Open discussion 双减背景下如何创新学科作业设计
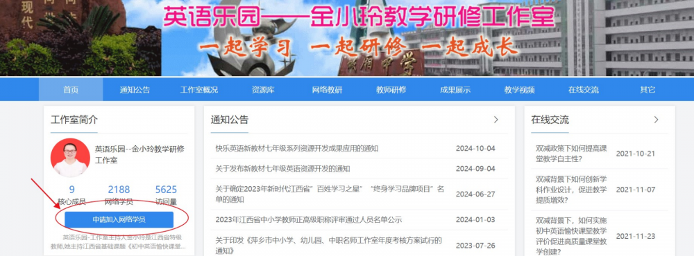The height and width of the screenshot is (256, 694). (x=571, y=190)
